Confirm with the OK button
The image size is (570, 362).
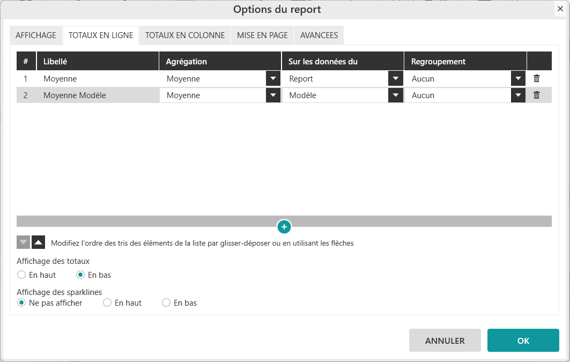click(x=523, y=341)
